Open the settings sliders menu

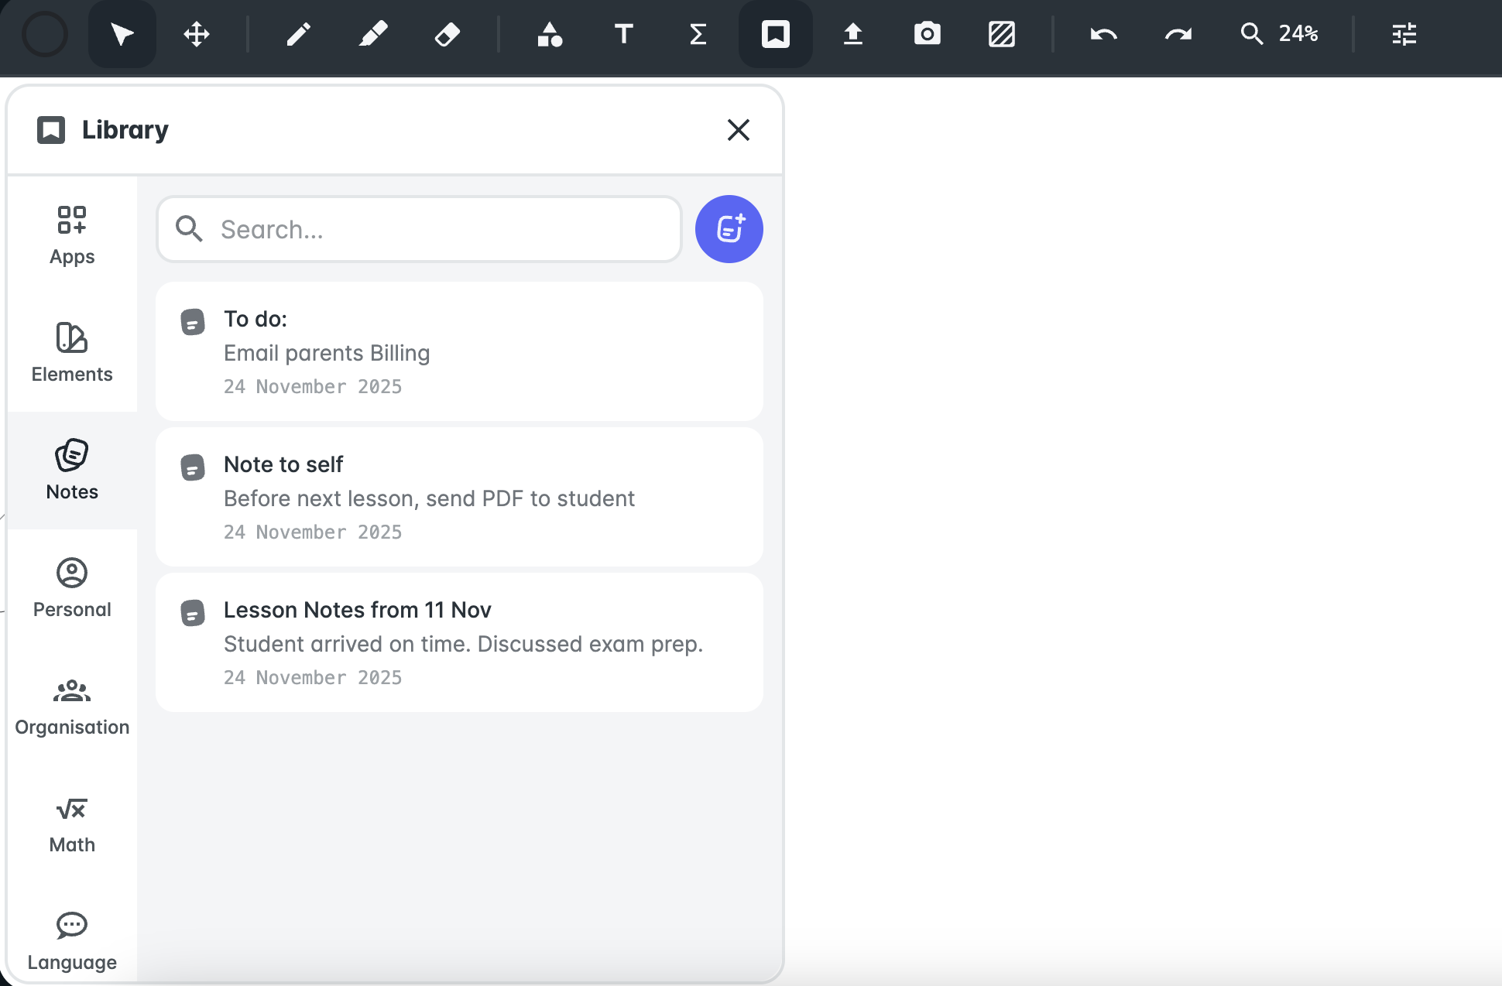(1404, 34)
